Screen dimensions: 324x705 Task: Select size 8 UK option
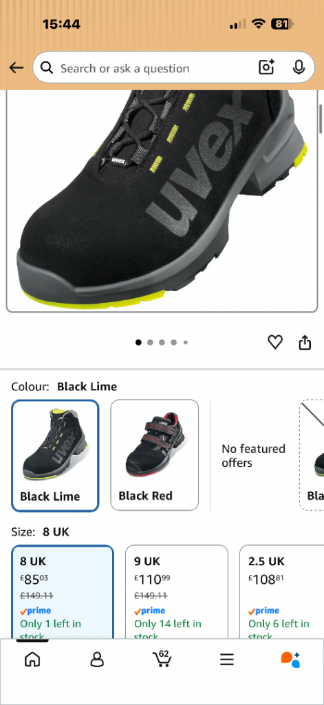click(63, 591)
